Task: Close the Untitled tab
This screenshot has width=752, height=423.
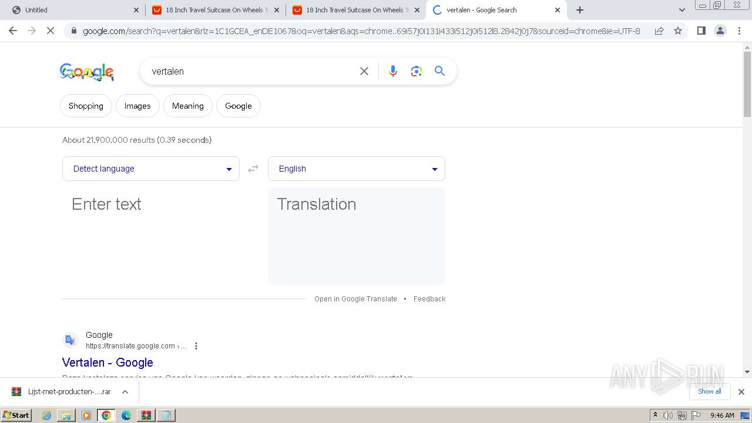Action: point(136,10)
